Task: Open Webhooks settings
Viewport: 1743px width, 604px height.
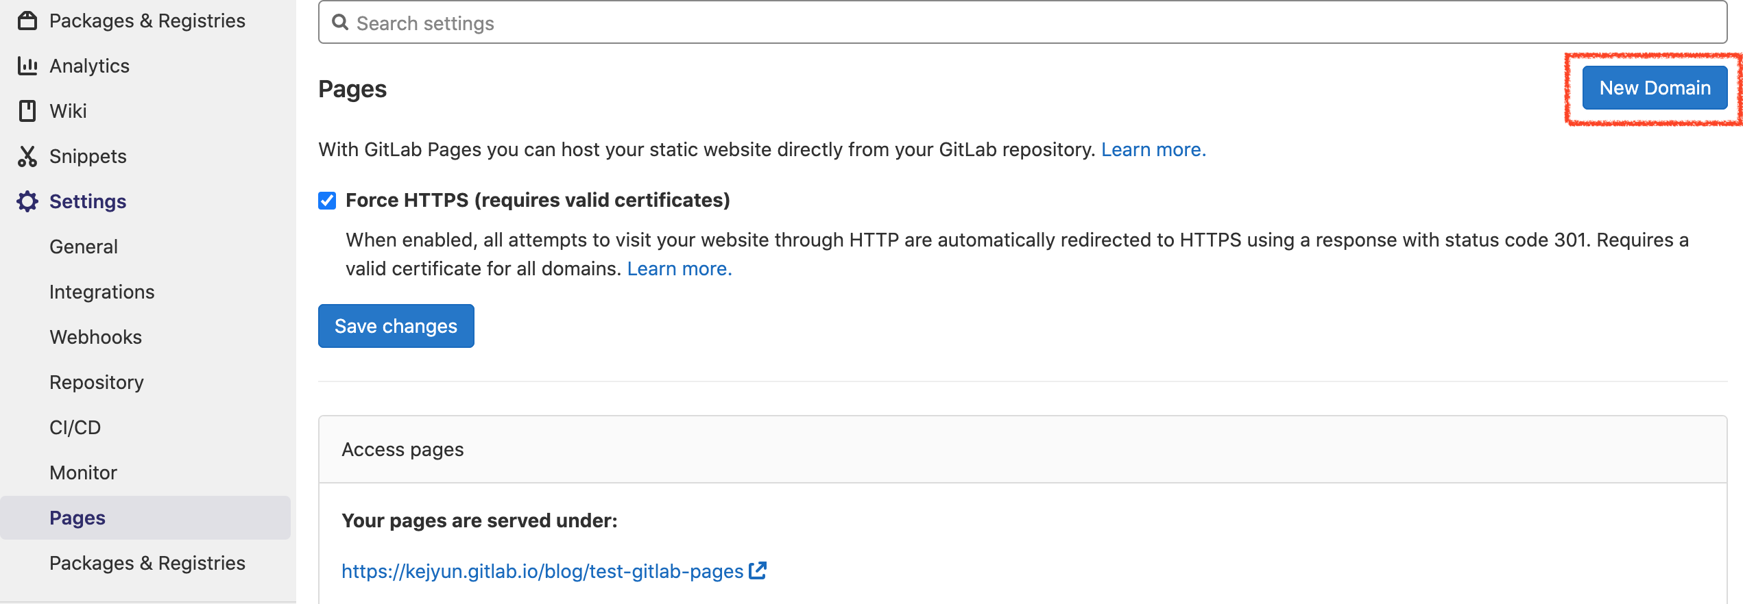Action: (96, 337)
